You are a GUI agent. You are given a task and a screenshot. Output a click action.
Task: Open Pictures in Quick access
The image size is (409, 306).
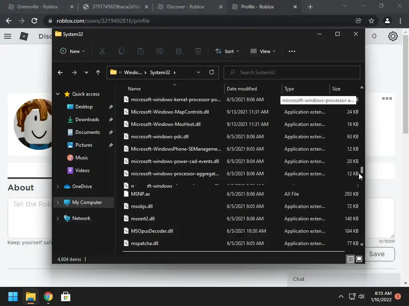(x=84, y=145)
